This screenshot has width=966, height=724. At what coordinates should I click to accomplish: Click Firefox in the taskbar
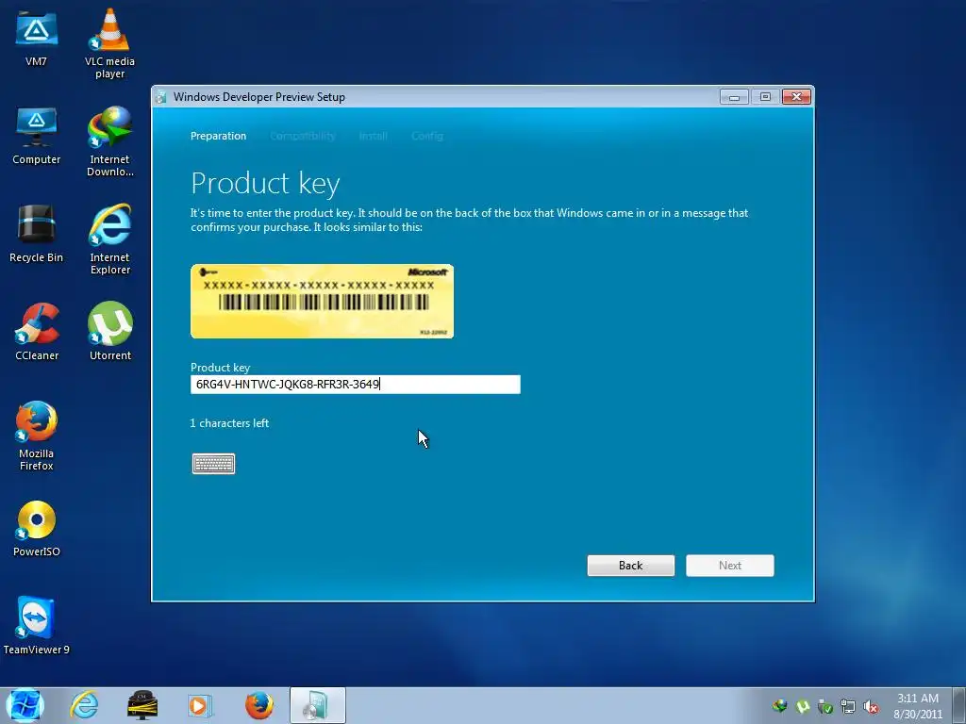click(x=259, y=705)
